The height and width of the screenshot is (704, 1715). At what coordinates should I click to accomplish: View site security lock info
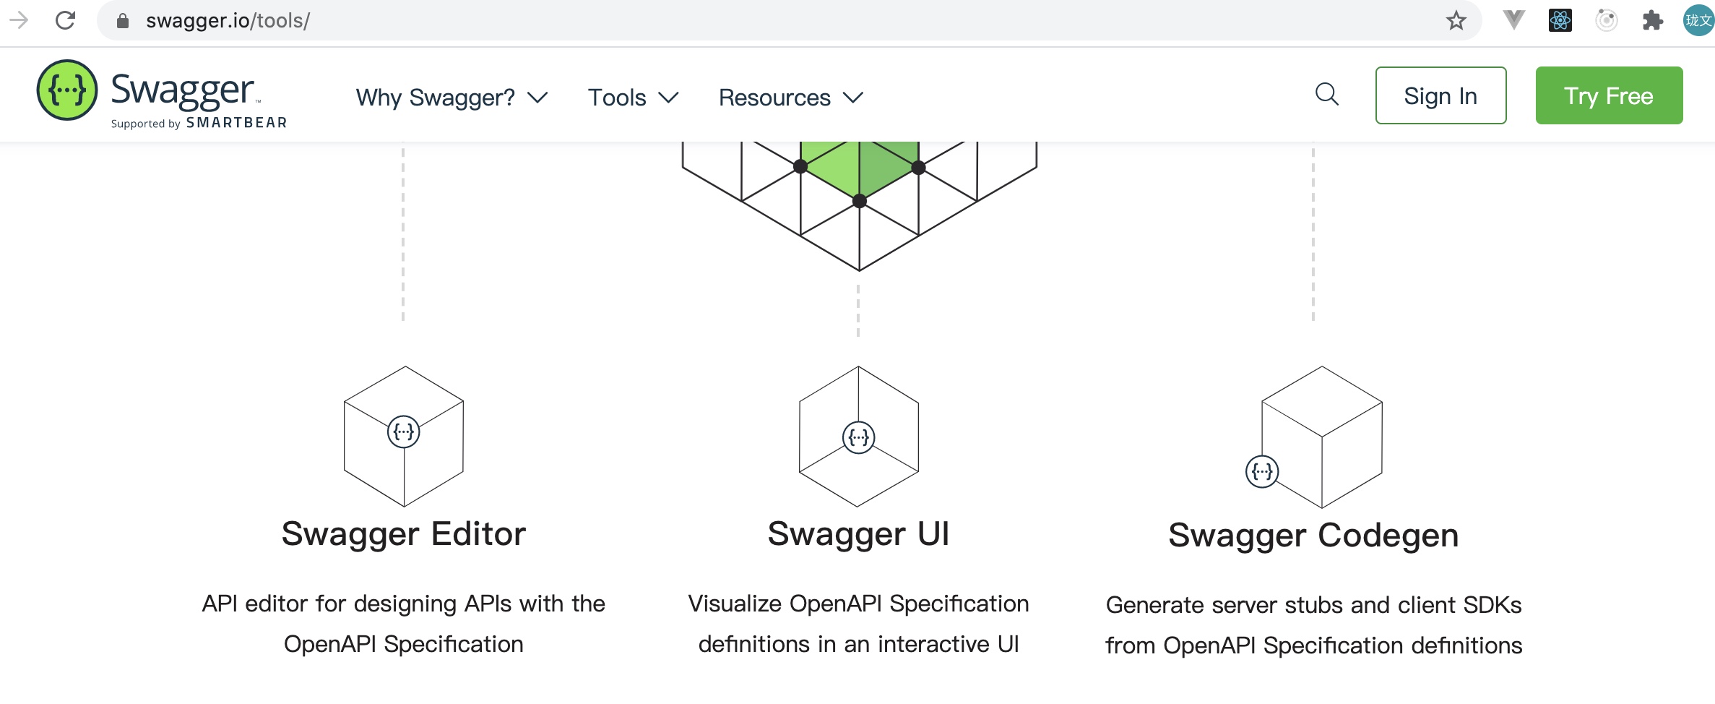[x=123, y=20]
